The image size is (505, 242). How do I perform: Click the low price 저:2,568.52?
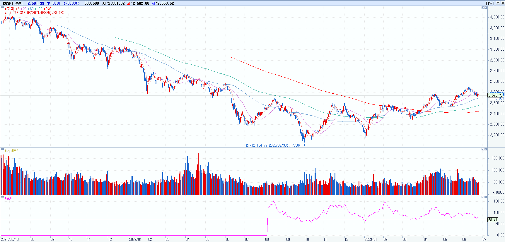coord(163,3)
